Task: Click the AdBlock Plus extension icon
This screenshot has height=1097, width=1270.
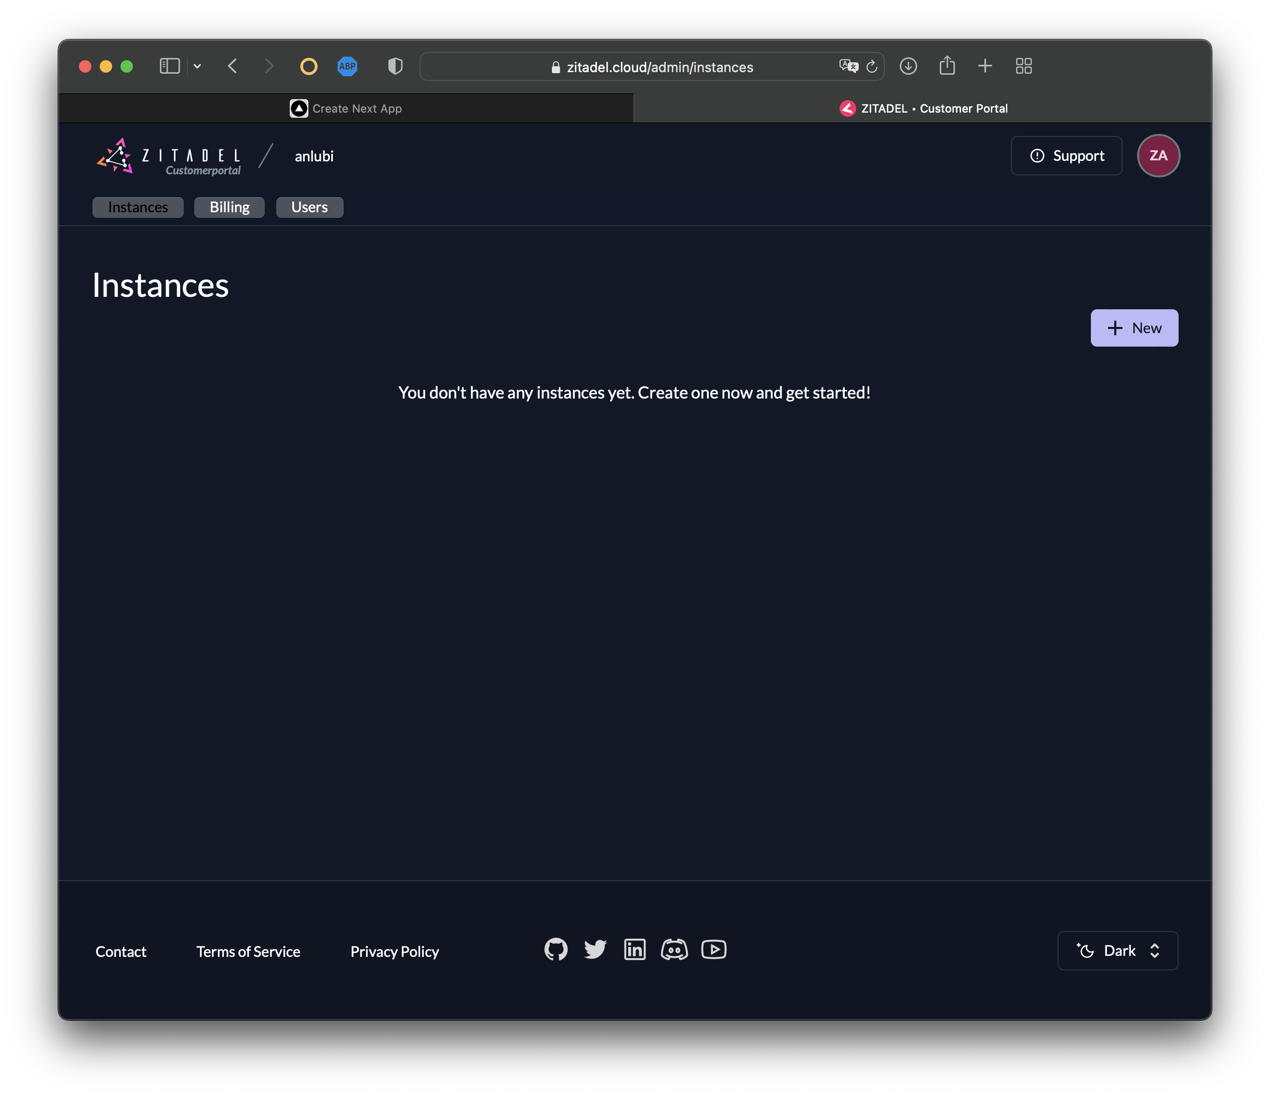Action: tap(347, 66)
